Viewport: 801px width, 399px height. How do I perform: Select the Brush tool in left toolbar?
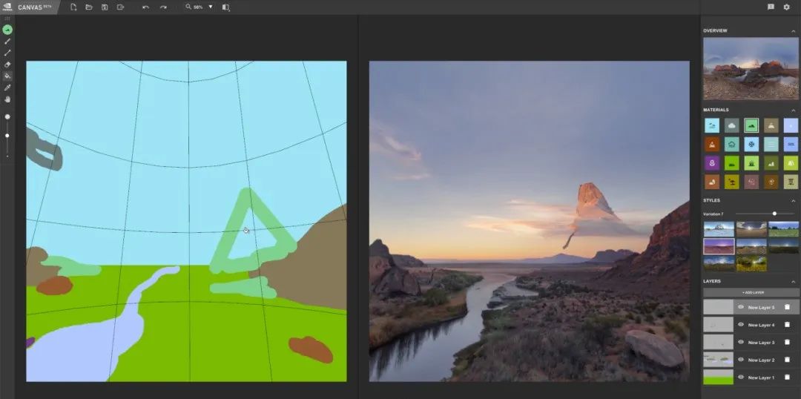7,42
